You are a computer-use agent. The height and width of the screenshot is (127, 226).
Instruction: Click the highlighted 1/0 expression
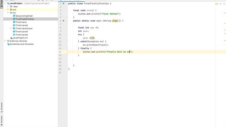[x=92, y=38]
